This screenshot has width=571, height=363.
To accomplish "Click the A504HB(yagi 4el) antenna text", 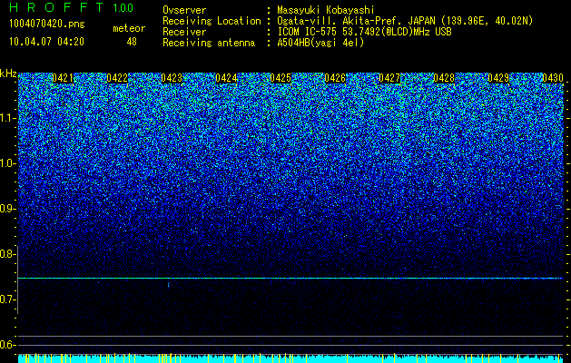I will (320, 43).
